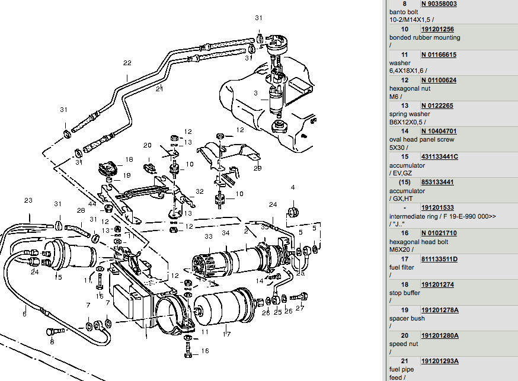This screenshot has width=518, height=381.
Task: Open stop buffer part link 191201274
Action: pos(437,284)
